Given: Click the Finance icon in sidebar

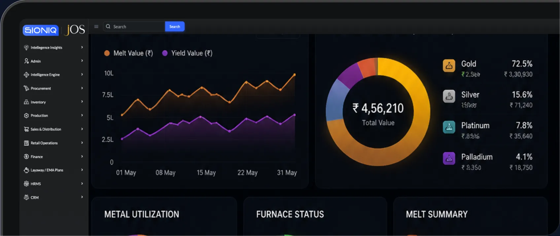Looking at the screenshot, I should click(x=26, y=157).
